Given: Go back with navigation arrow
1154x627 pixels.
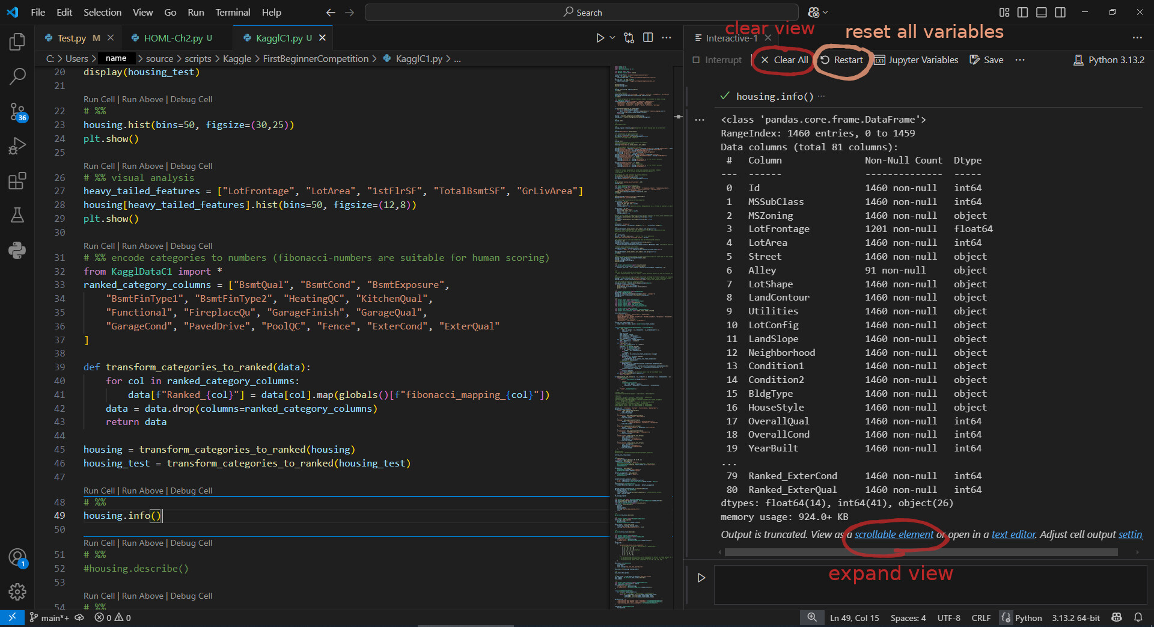Looking at the screenshot, I should (331, 12).
